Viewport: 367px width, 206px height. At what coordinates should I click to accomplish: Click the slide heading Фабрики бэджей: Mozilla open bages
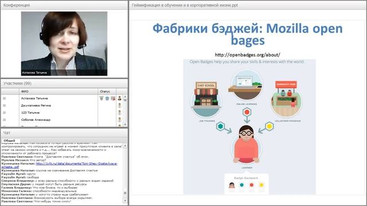248,34
